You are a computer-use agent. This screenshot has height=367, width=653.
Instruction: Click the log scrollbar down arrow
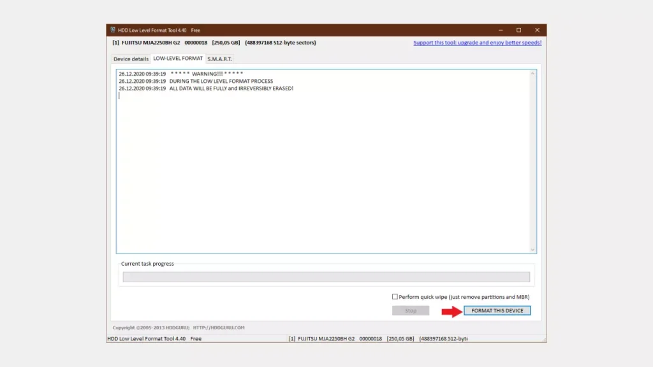coord(532,250)
